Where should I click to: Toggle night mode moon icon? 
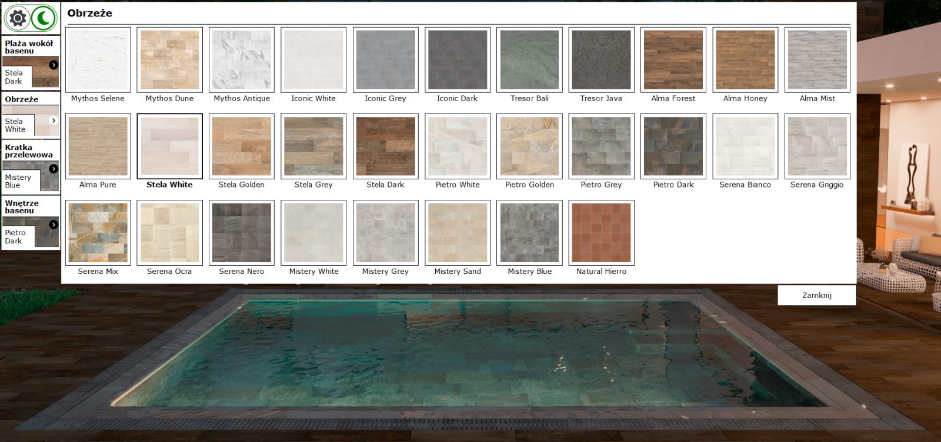[x=44, y=18]
